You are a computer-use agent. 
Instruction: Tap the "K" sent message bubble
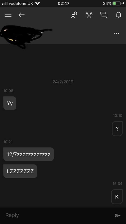tap(117, 197)
